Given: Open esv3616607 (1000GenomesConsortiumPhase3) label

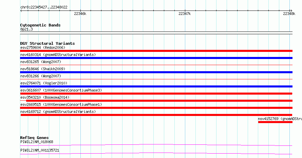Looking at the screenshot, I should (61, 90).
